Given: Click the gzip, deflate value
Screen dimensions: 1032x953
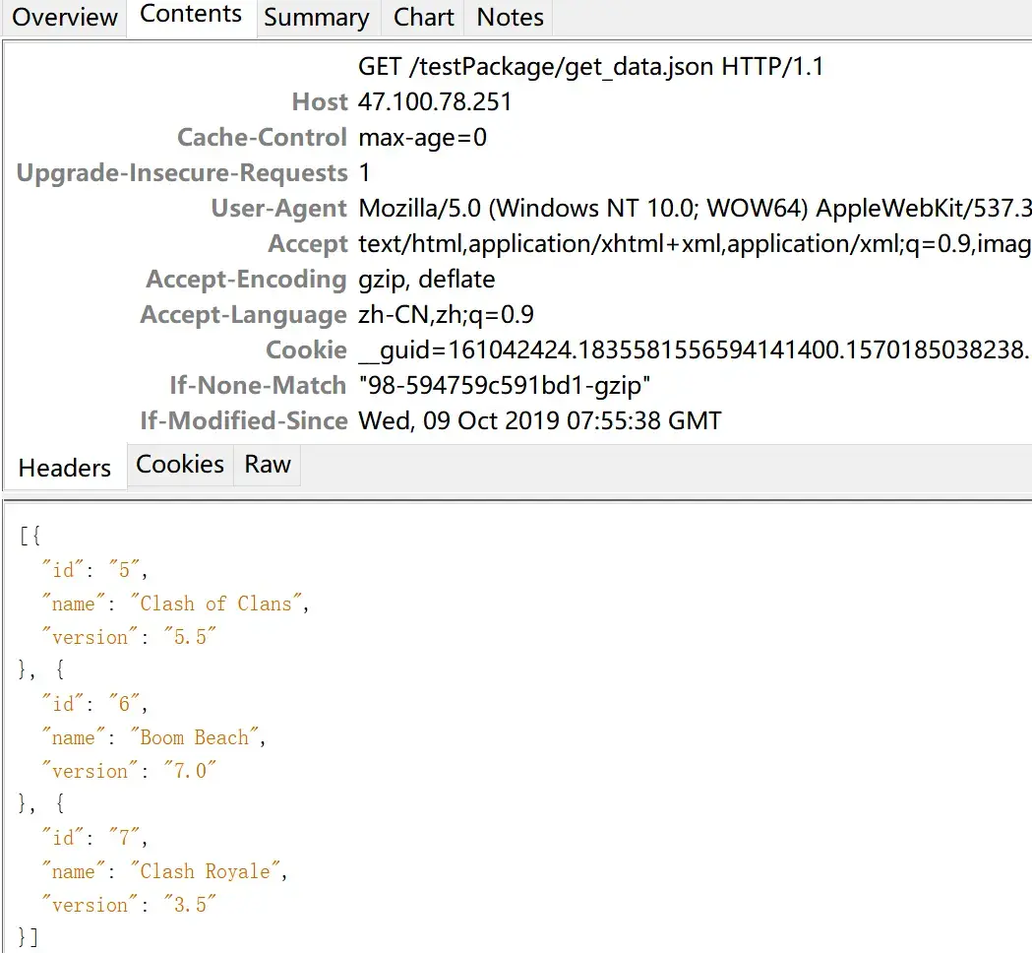Looking at the screenshot, I should pos(427,280).
